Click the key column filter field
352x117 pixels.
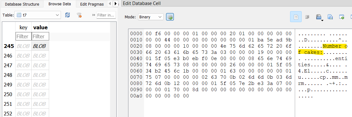tap(24, 36)
